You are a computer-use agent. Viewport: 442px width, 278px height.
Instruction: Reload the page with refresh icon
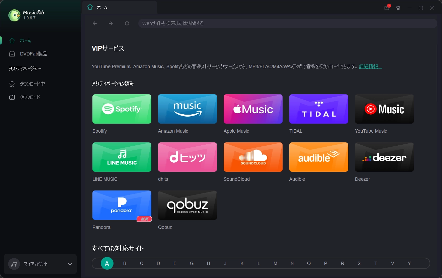pos(127,23)
